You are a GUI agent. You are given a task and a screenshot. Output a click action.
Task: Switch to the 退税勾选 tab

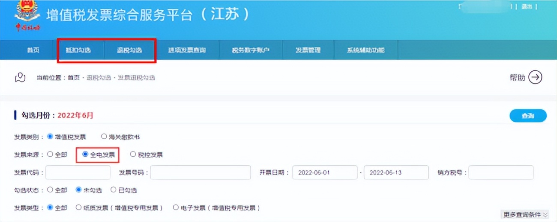coord(129,50)
